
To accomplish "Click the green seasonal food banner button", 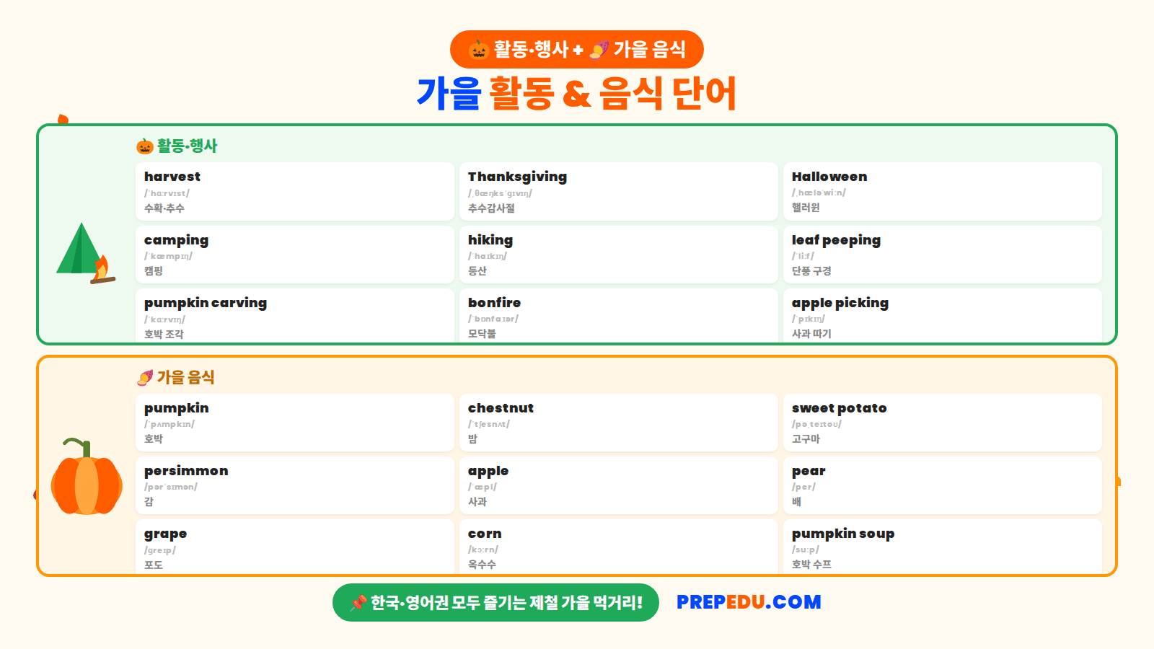I will (x=495, y=603).
